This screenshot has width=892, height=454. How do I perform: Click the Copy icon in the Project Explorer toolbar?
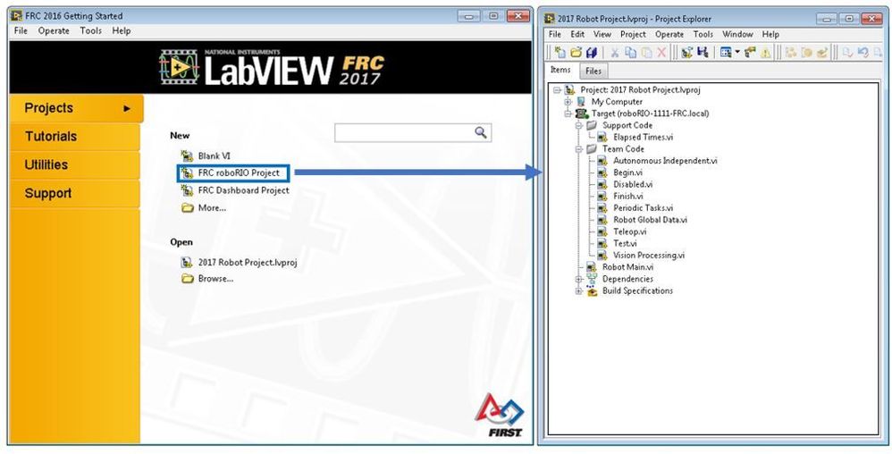[x=630, y=53]
